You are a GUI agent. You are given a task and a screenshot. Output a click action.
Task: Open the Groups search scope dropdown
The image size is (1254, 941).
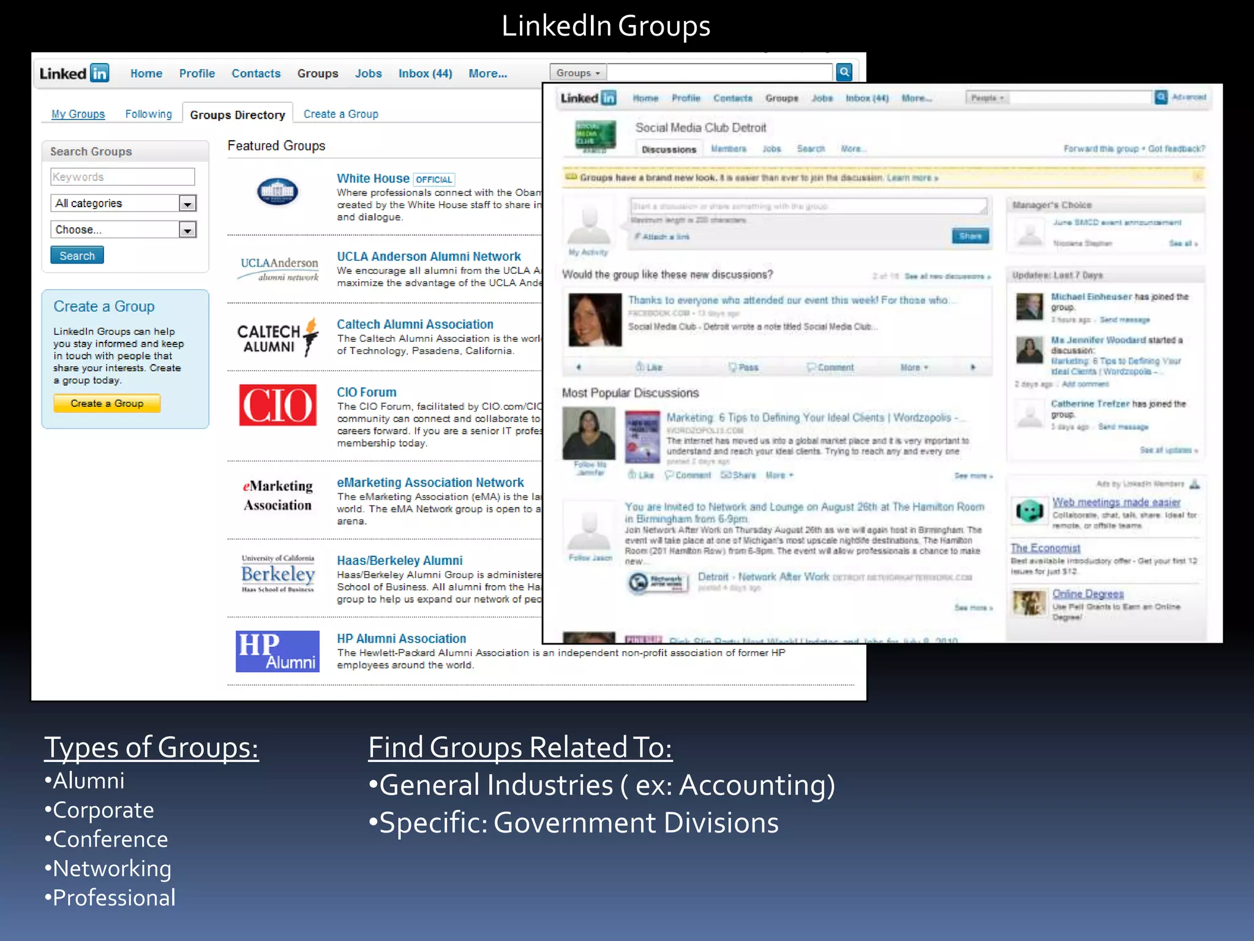click(577, 73)
